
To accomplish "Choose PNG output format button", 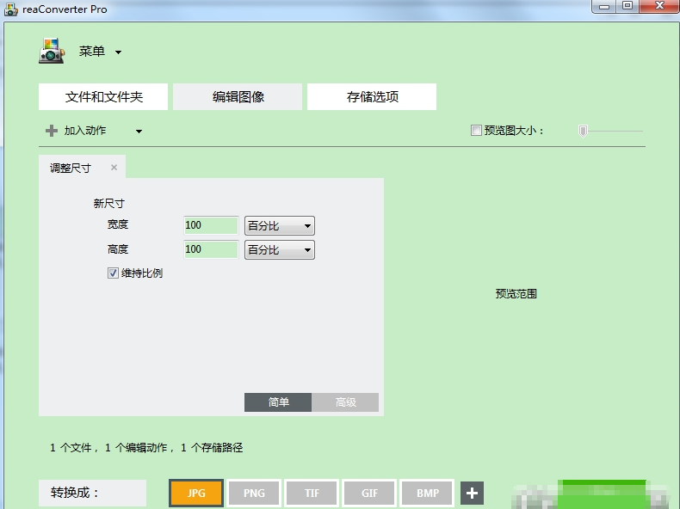I will [254, 493].
